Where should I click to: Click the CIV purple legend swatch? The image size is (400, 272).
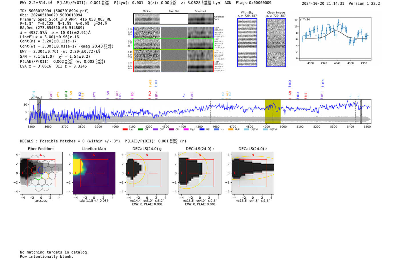point(155,130)
